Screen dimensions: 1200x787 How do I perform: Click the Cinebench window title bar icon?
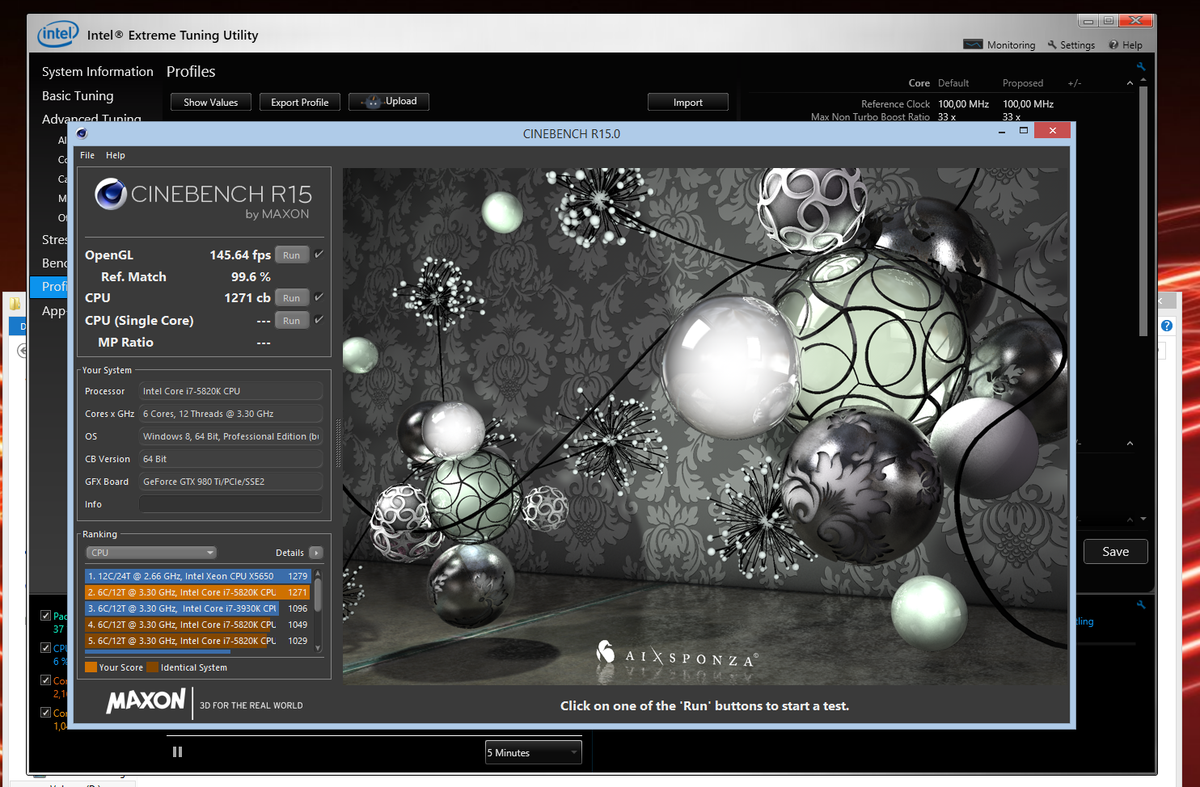pyautogui.click(x=82, y=133)
